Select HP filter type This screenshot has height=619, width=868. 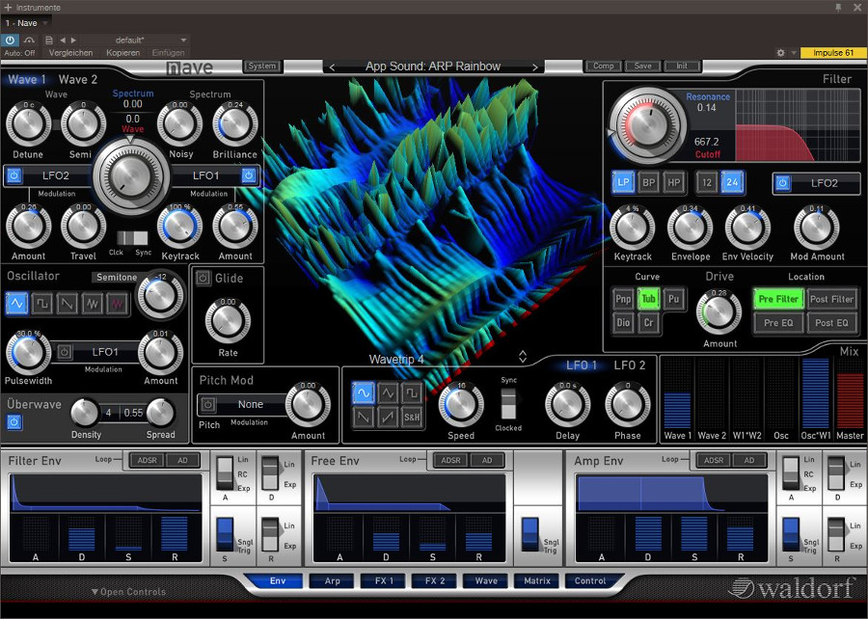pyautogui.click(x=674, y=182)
